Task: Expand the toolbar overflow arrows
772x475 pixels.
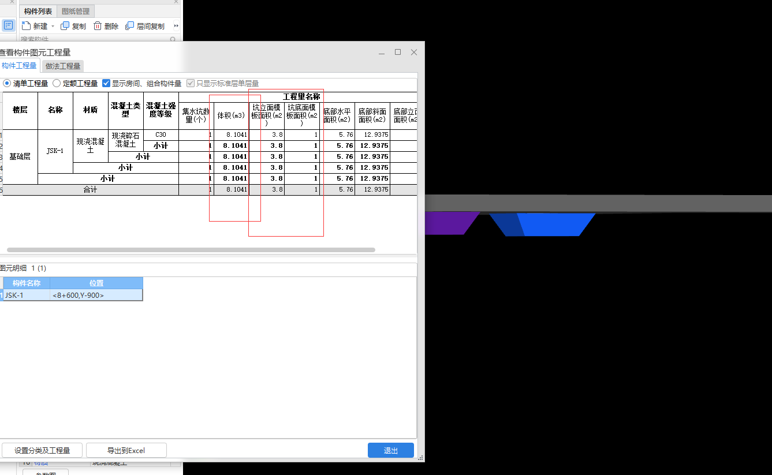Action: point(176,26)
